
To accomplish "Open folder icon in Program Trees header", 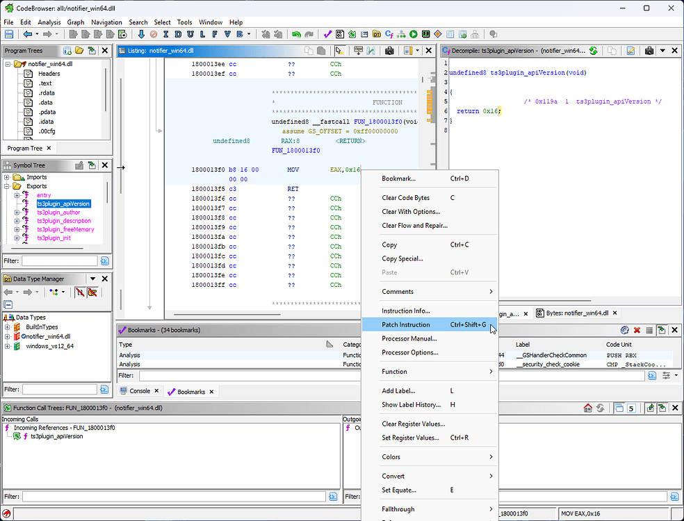I will pyautogui.click(x=79, y=51).
